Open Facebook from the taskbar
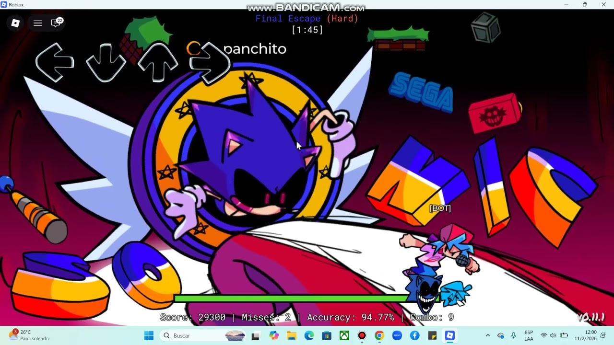Screen dimensions: 614x345 (415, 335)
